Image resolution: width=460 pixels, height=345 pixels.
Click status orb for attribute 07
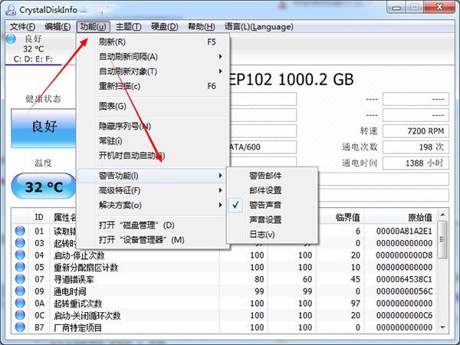(x=20, y=279)
